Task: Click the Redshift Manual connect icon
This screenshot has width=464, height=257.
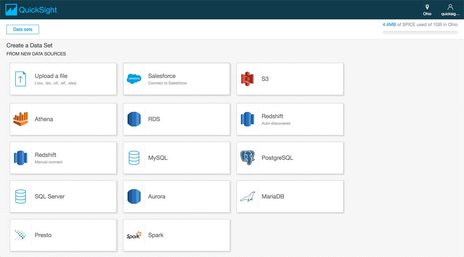Action: [21, 158]
